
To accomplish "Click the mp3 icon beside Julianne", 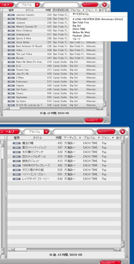I will coord(11,23).
